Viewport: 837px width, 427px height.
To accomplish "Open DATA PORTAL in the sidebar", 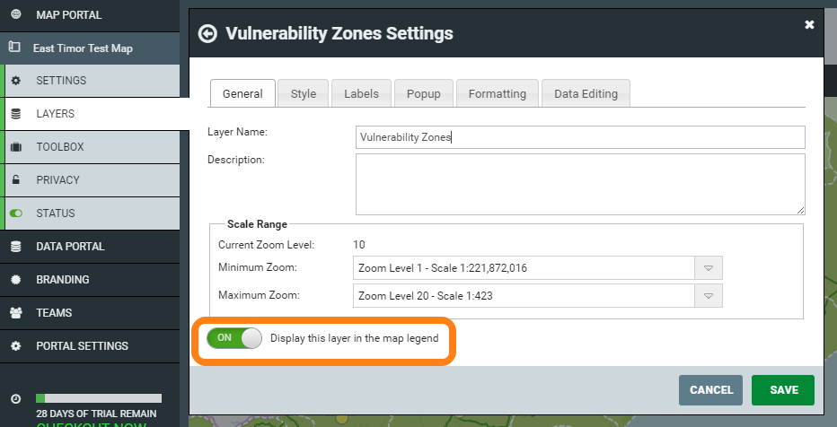I will click(x=90, y=247).
